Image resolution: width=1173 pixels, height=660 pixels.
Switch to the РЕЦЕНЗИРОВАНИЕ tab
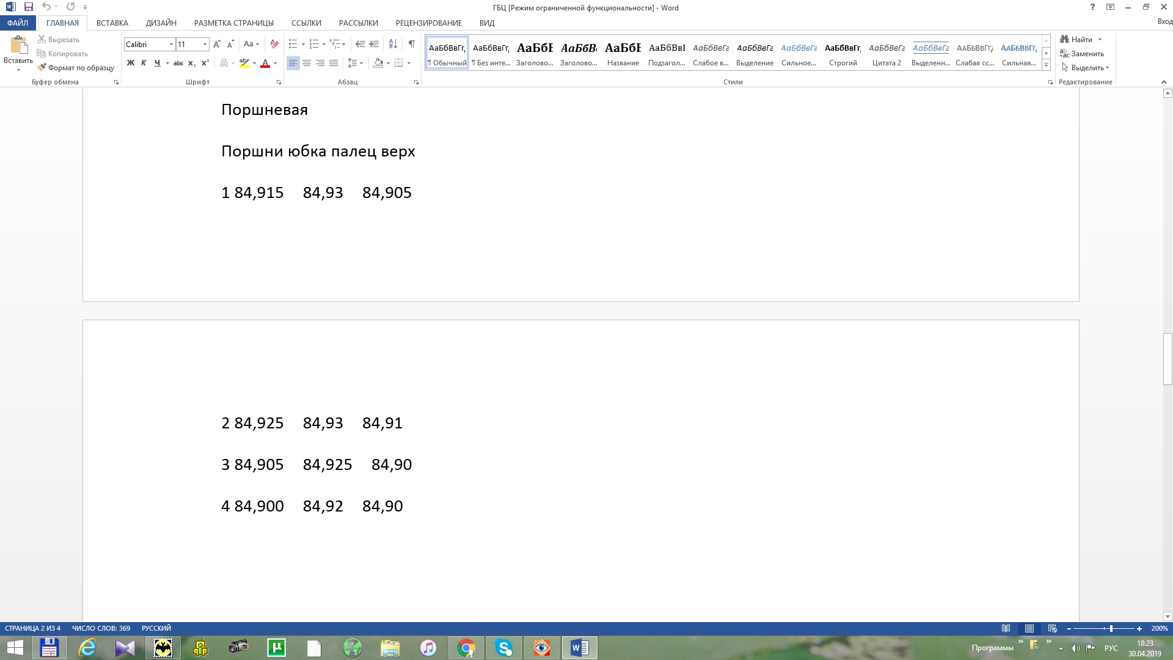pos(428,23)
